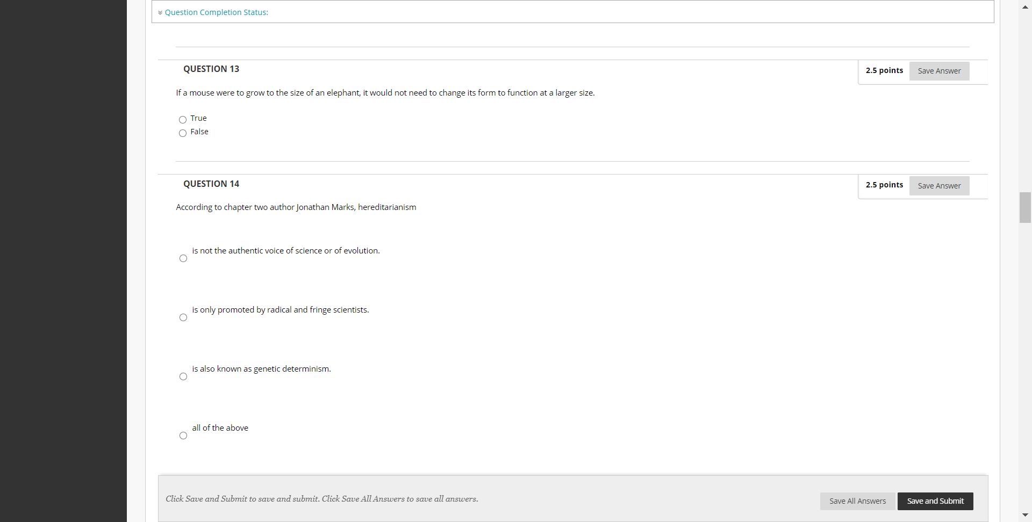This screenshot has height=522, width=1032.
Task: Click the Question 14 heading
Action: pyautogui.click(x=211, y=184)
